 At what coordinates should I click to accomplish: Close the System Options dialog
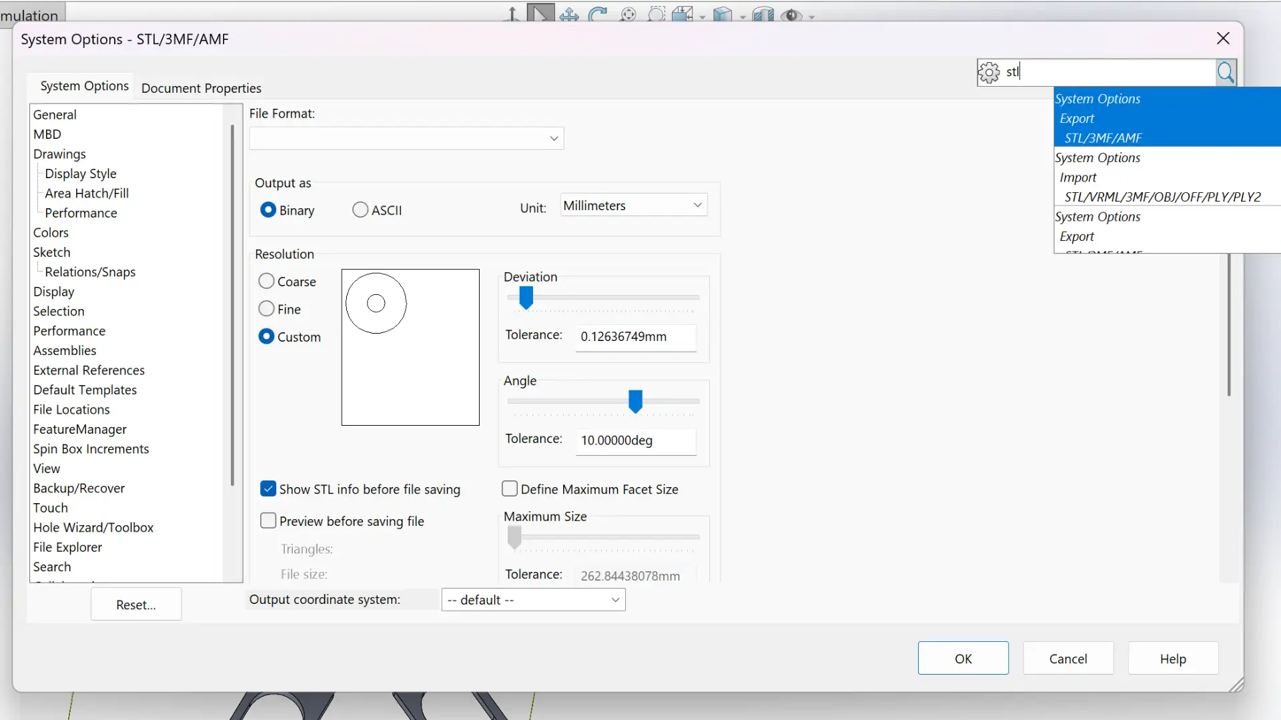(1223, 38)
